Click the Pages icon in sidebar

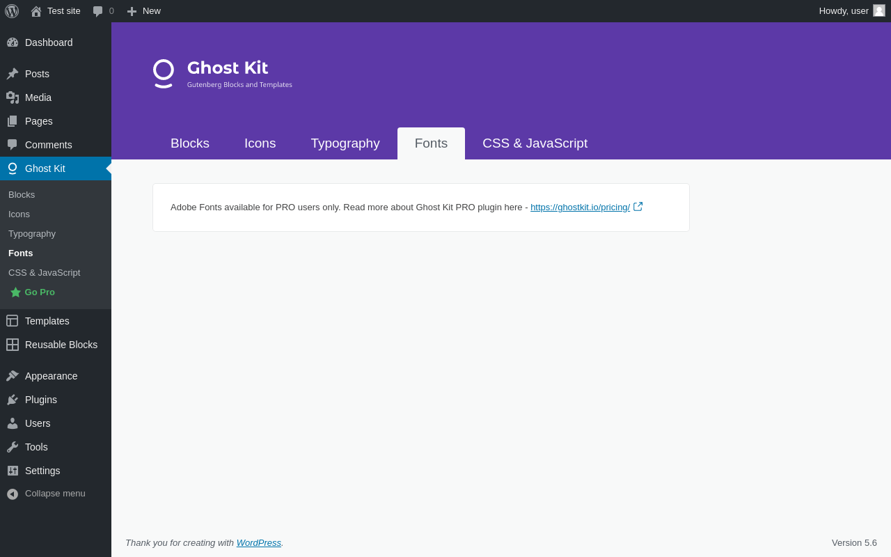click(x=13, y=121)
